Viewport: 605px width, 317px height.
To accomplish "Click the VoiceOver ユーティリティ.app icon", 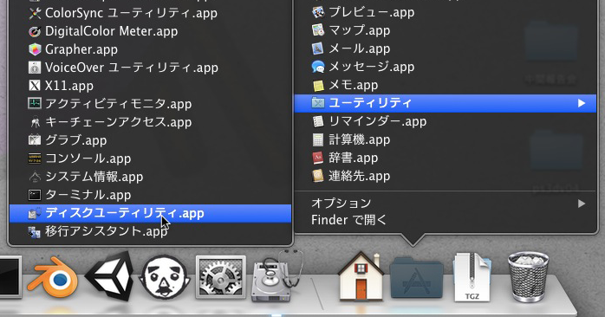I will point(35,68).
